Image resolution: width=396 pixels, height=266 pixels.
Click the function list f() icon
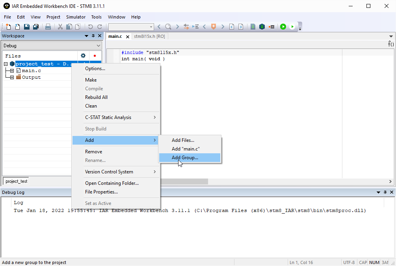click(x=391, y=44)
